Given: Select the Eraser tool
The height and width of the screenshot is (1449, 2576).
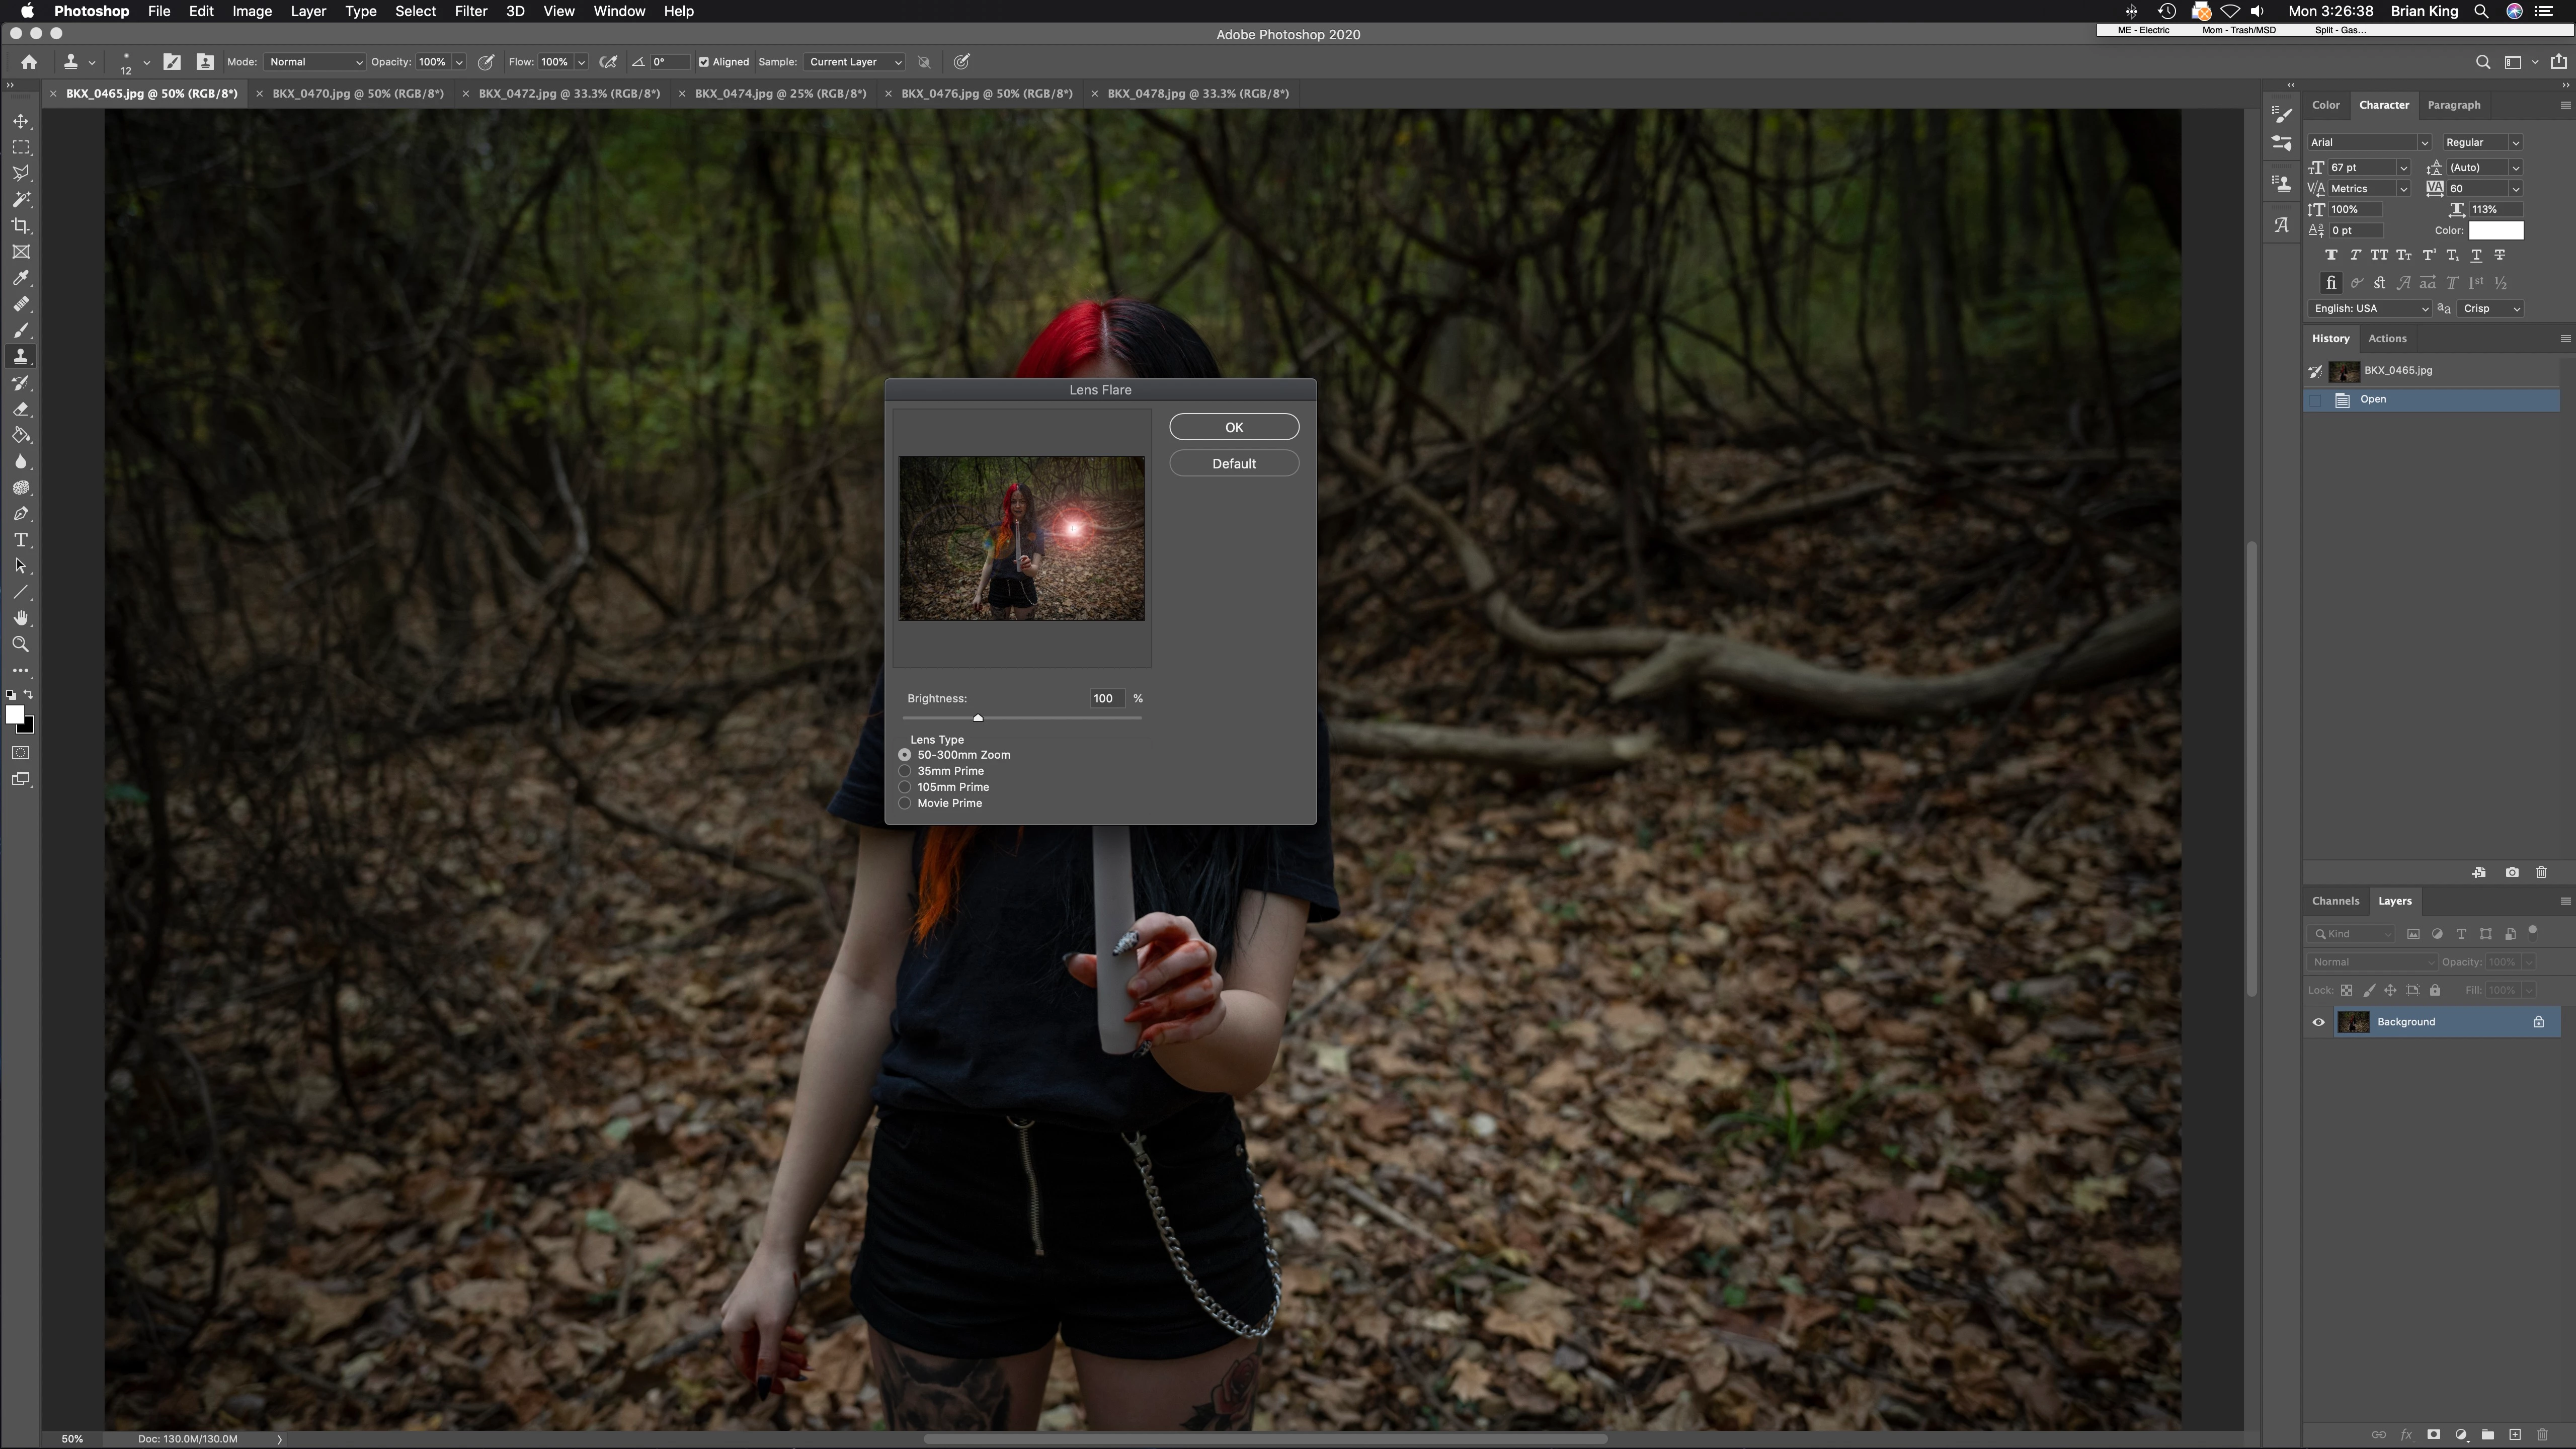Looking at the screenshot, I should [20, 409].
